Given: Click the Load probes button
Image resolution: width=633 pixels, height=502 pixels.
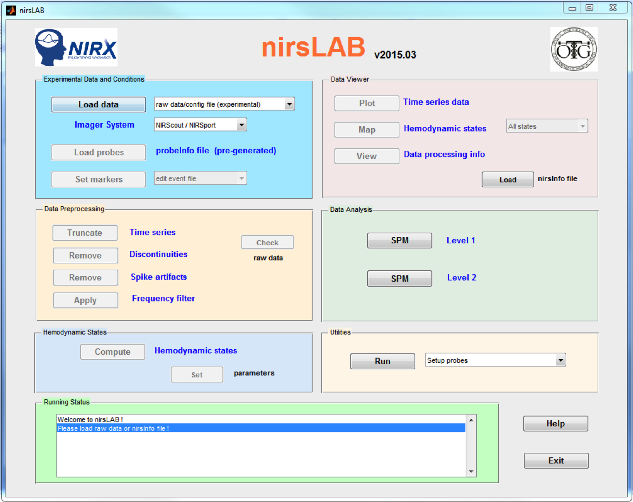Looking at the screenshot, I should (x=98, y=152).
